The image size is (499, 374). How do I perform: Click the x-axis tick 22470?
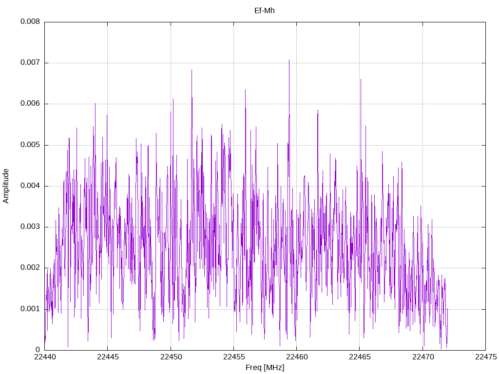click(422, 357)
